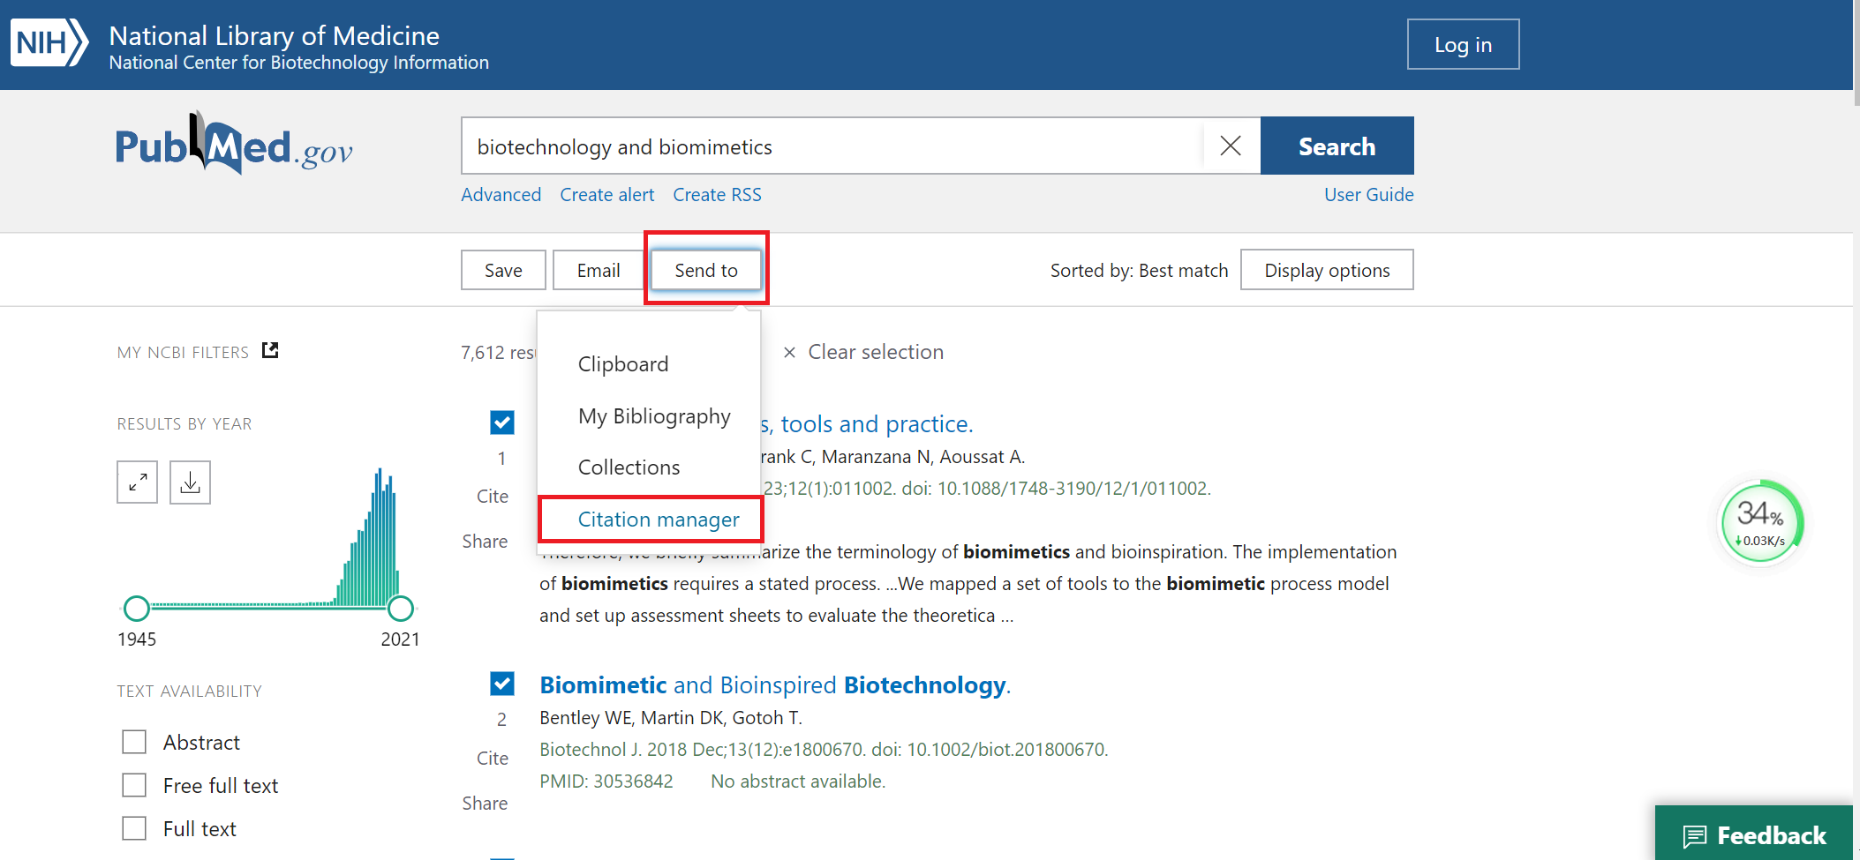Screen dimensions: 1860x860
Task: Download the results by year data
Action: point(190,482)
